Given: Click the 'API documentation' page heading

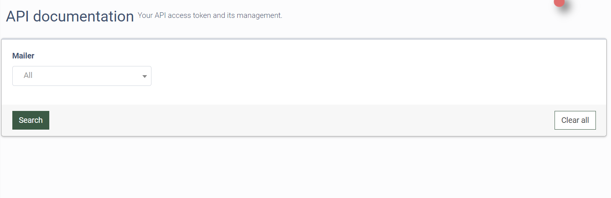Looking at the screenshot, I should (70, 16).
